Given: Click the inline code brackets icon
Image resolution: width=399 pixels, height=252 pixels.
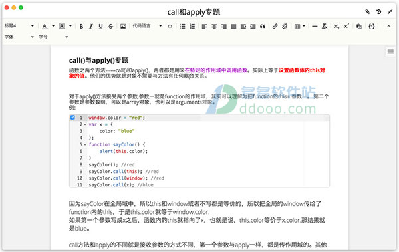Looking at the screenshot, I should tap(170, 26).
